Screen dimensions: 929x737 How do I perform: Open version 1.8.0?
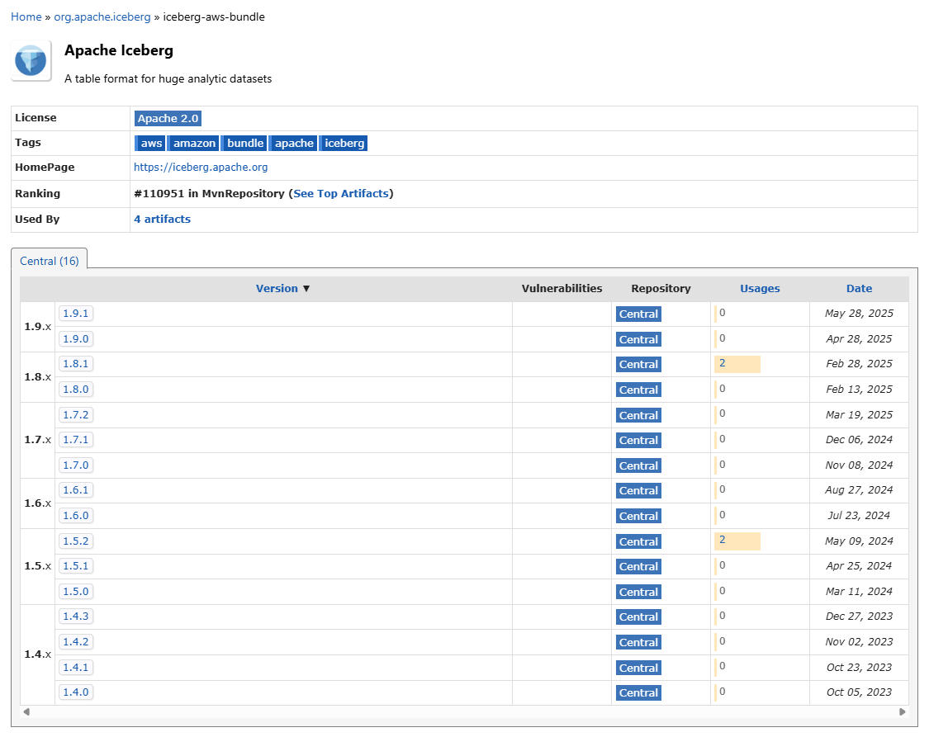click(76, 389)
